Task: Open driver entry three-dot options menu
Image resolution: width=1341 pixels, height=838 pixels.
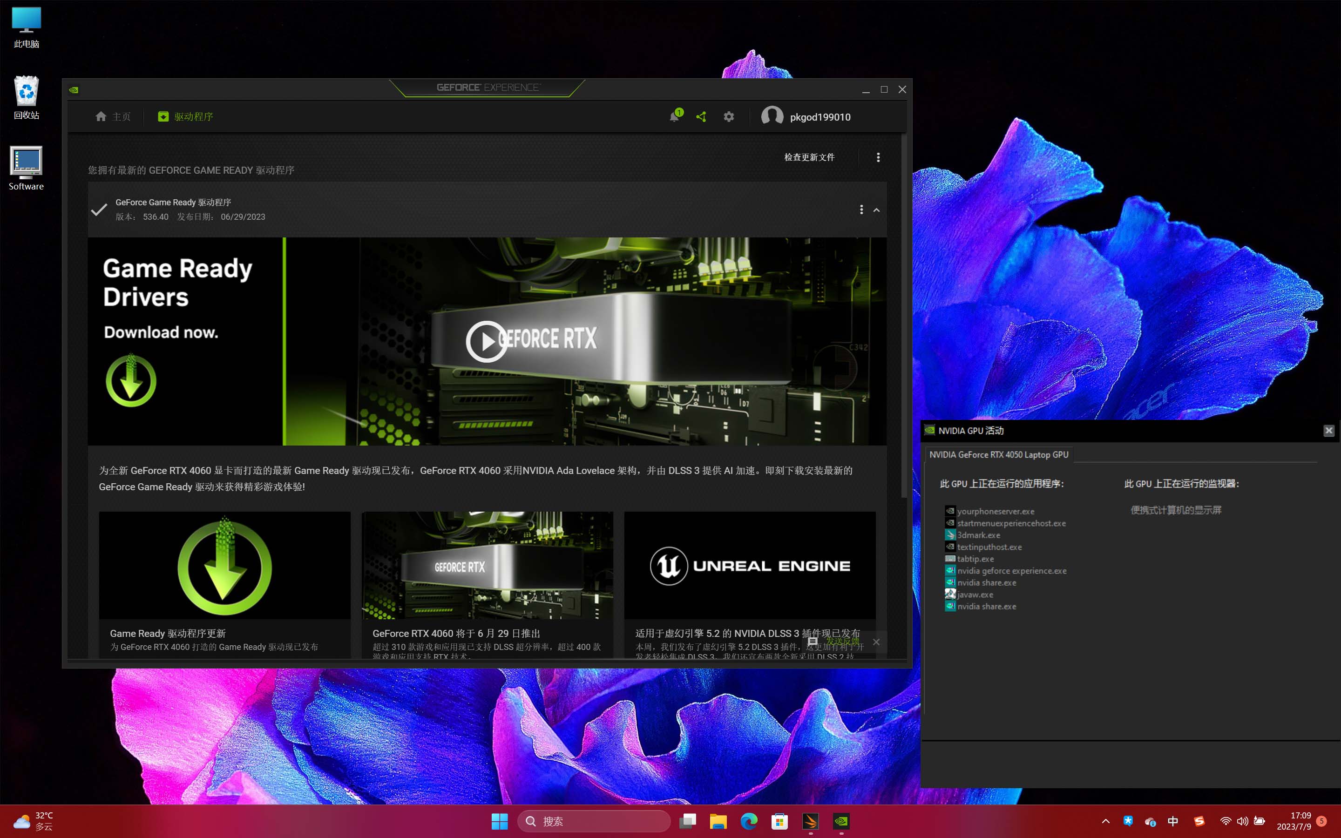Action: [861, 209]
